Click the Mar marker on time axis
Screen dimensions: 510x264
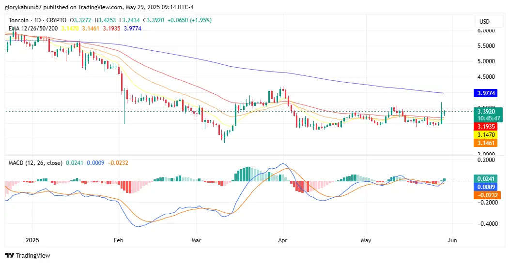tap(197, 240)
